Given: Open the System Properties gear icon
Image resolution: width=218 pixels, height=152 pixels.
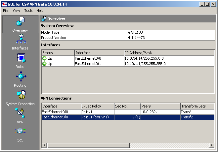Looking at the screenshot, I should (x=21, y=95).
